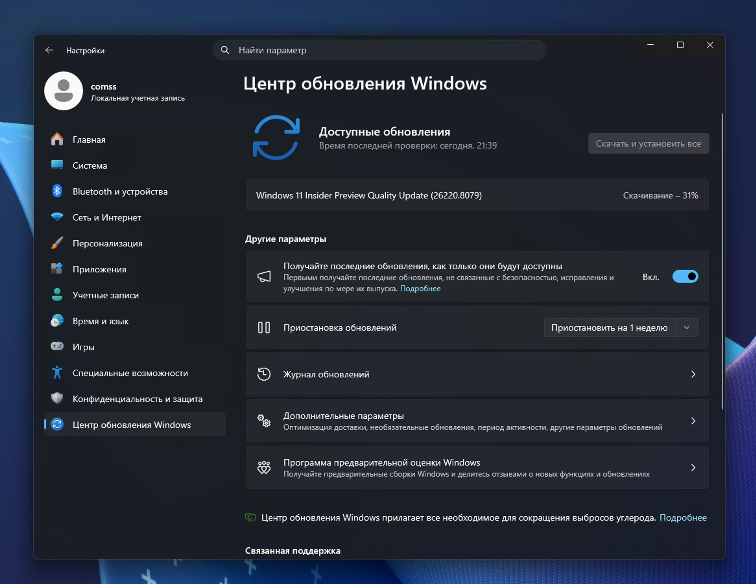Click the pause icon beside Приостановка обновлений
Screen dimensions: 756x584
pos(264,328)
